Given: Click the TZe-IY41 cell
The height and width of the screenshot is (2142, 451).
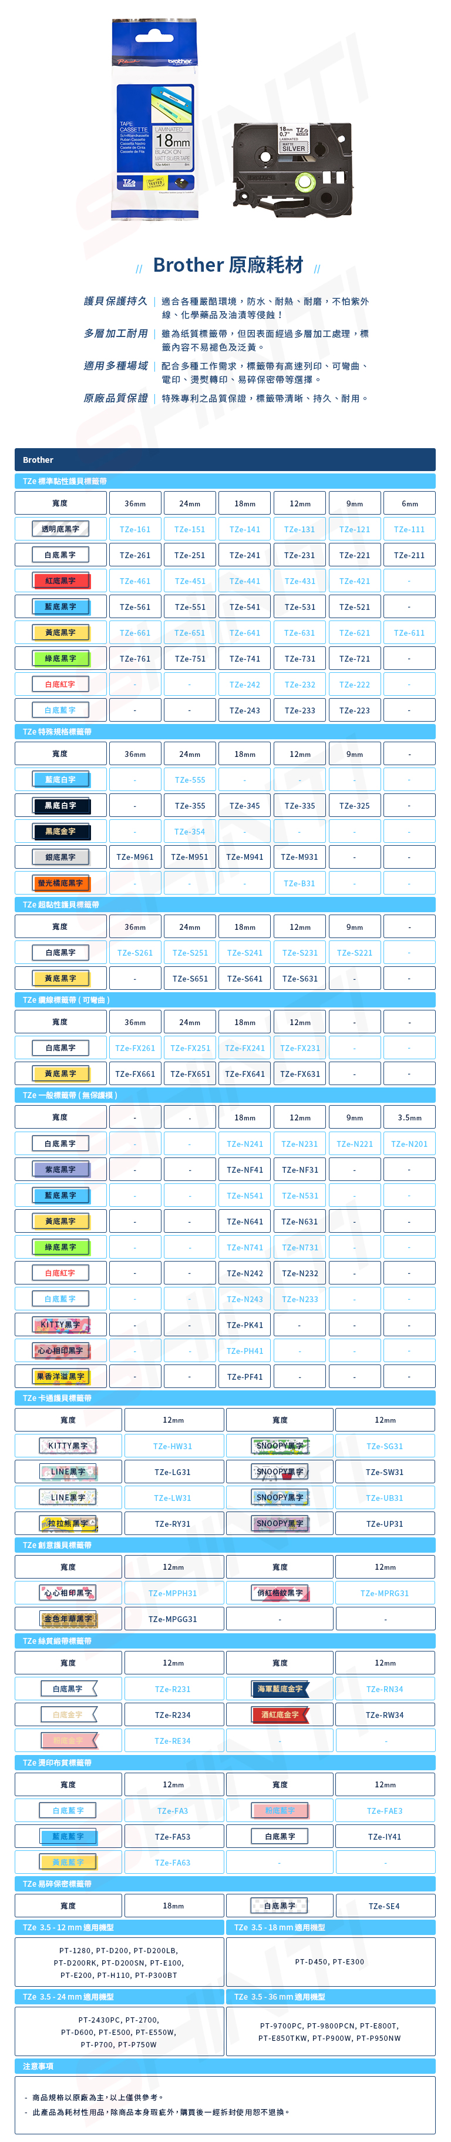Looking at the screenshot, I should [385, 1837].
